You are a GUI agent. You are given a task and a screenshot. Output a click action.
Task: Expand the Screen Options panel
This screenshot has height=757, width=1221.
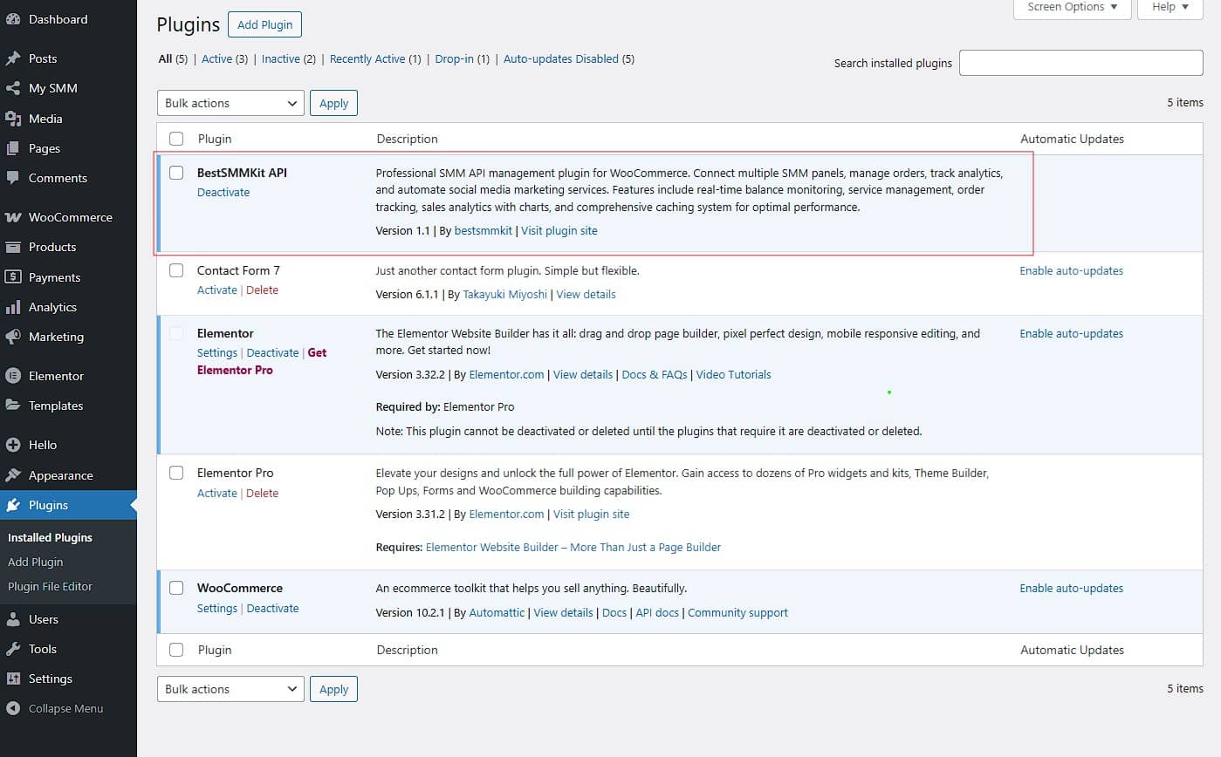(x=1072, y=7)
